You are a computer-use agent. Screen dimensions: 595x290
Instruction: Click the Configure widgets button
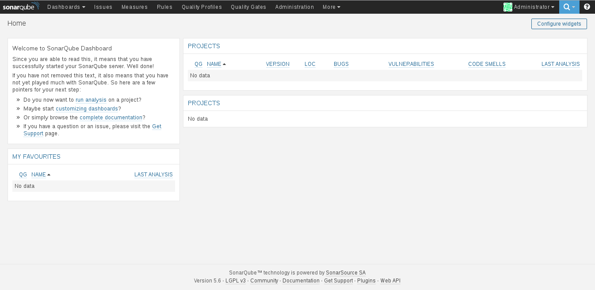(x=559, y=24)
